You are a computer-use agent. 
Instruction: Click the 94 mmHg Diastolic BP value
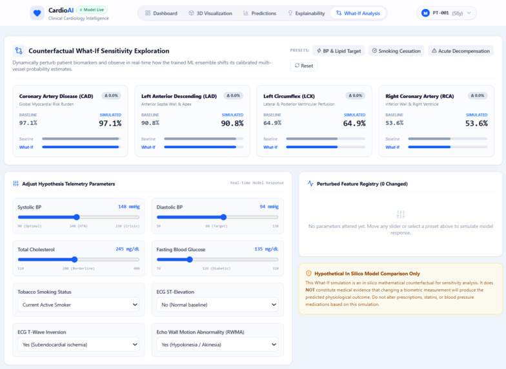tap(268, 207)
